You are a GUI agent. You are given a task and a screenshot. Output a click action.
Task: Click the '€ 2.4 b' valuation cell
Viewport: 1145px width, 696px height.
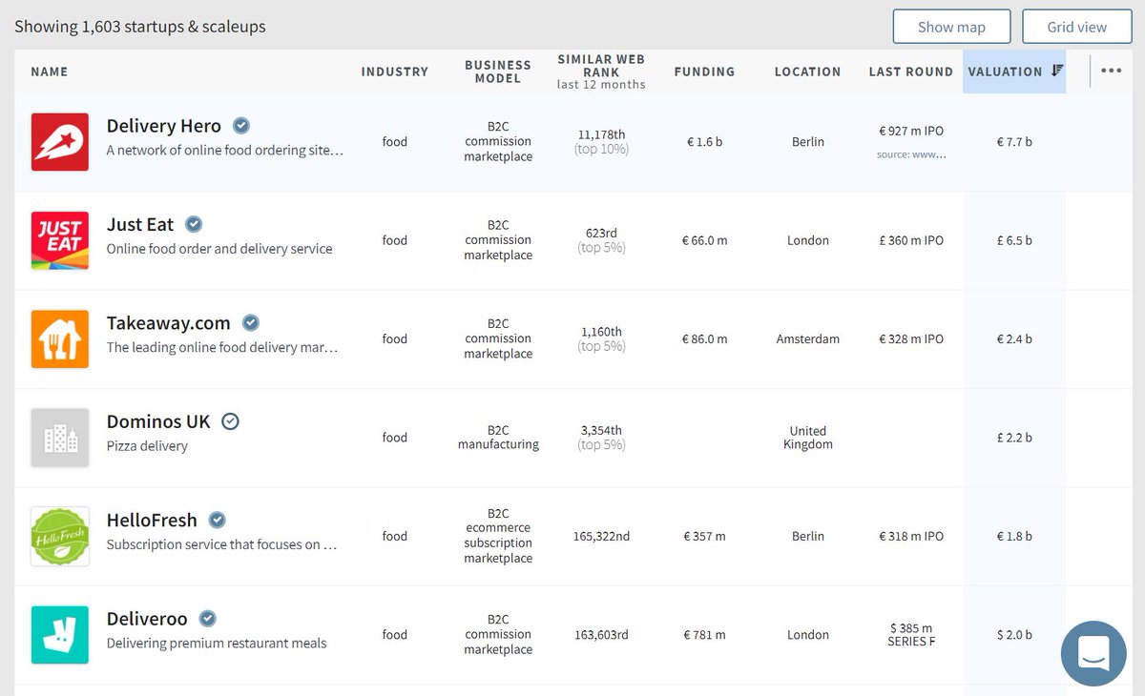coord(1014,338)
